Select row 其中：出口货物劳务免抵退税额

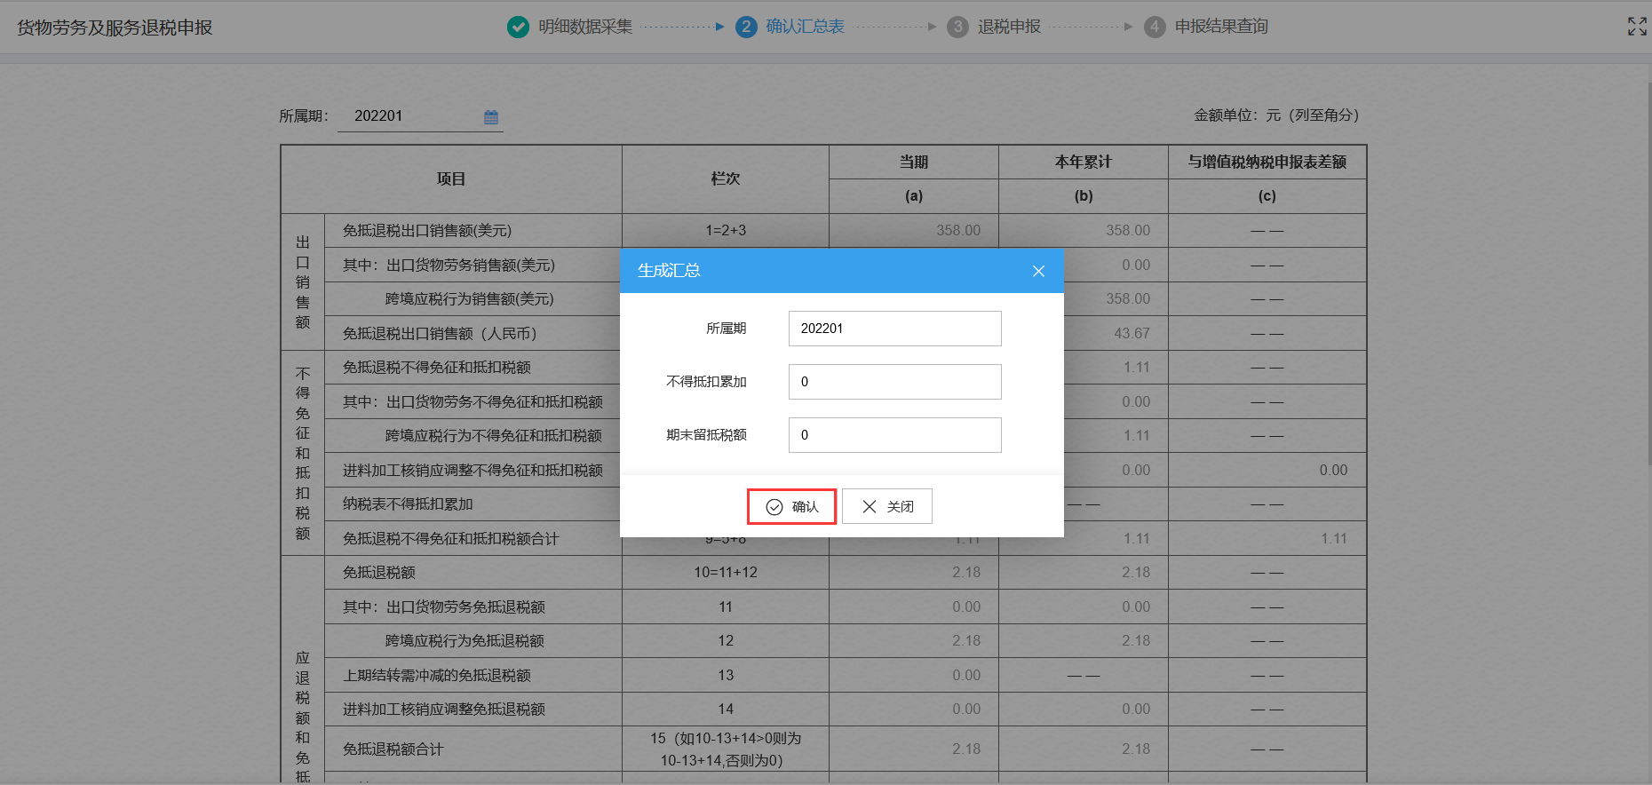coord(444,607)
